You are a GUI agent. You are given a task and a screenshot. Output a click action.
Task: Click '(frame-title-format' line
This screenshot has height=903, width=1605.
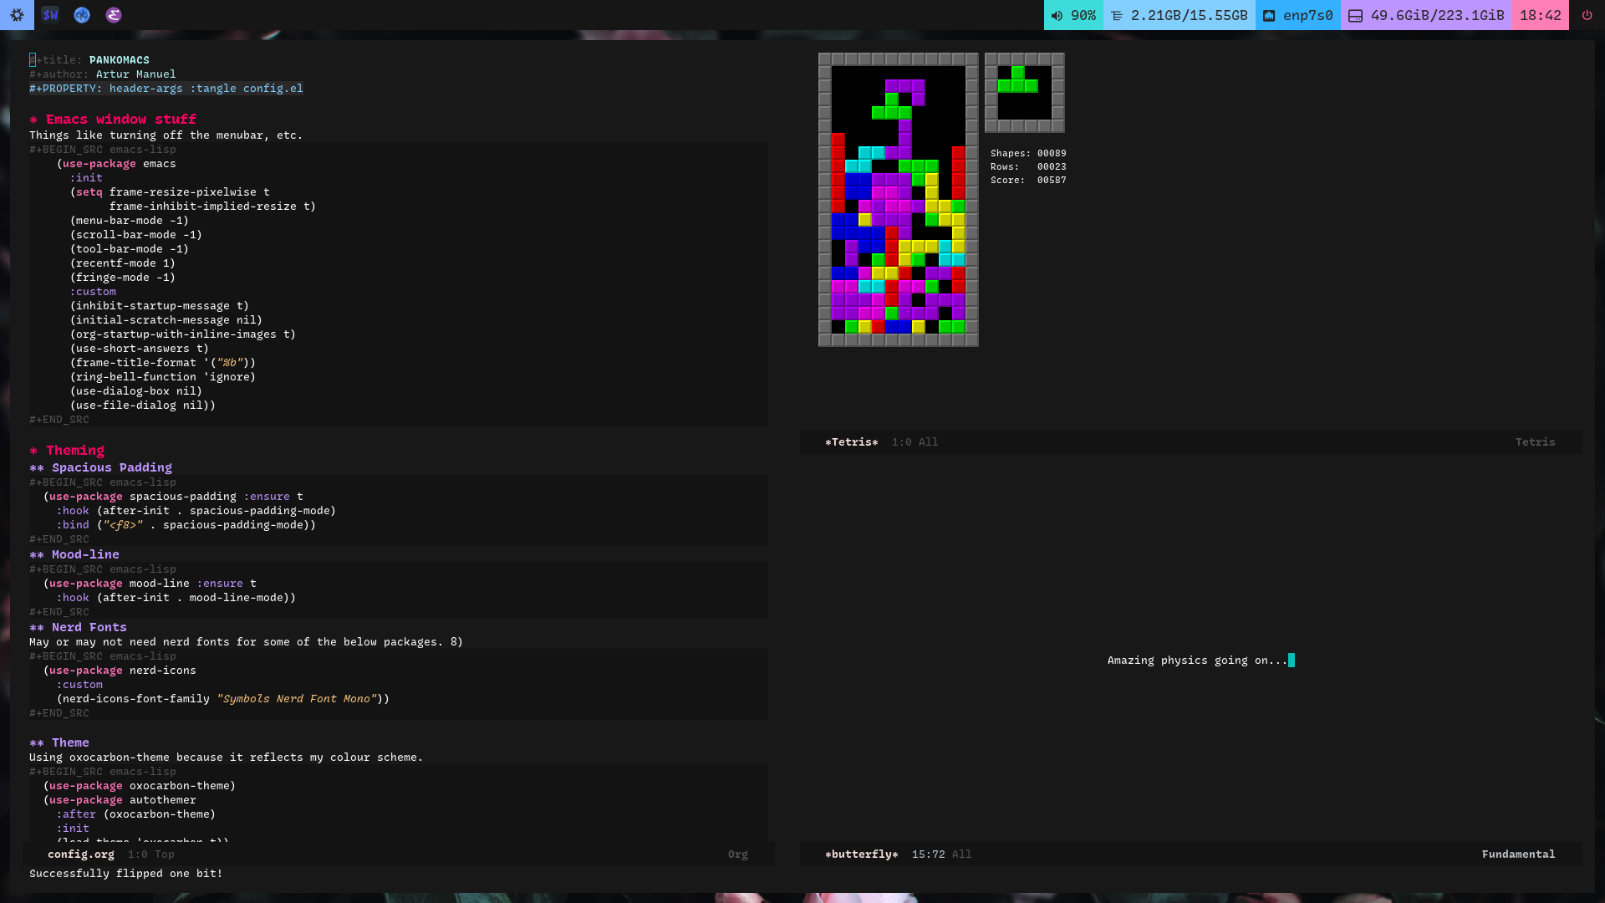click(163, 363)
